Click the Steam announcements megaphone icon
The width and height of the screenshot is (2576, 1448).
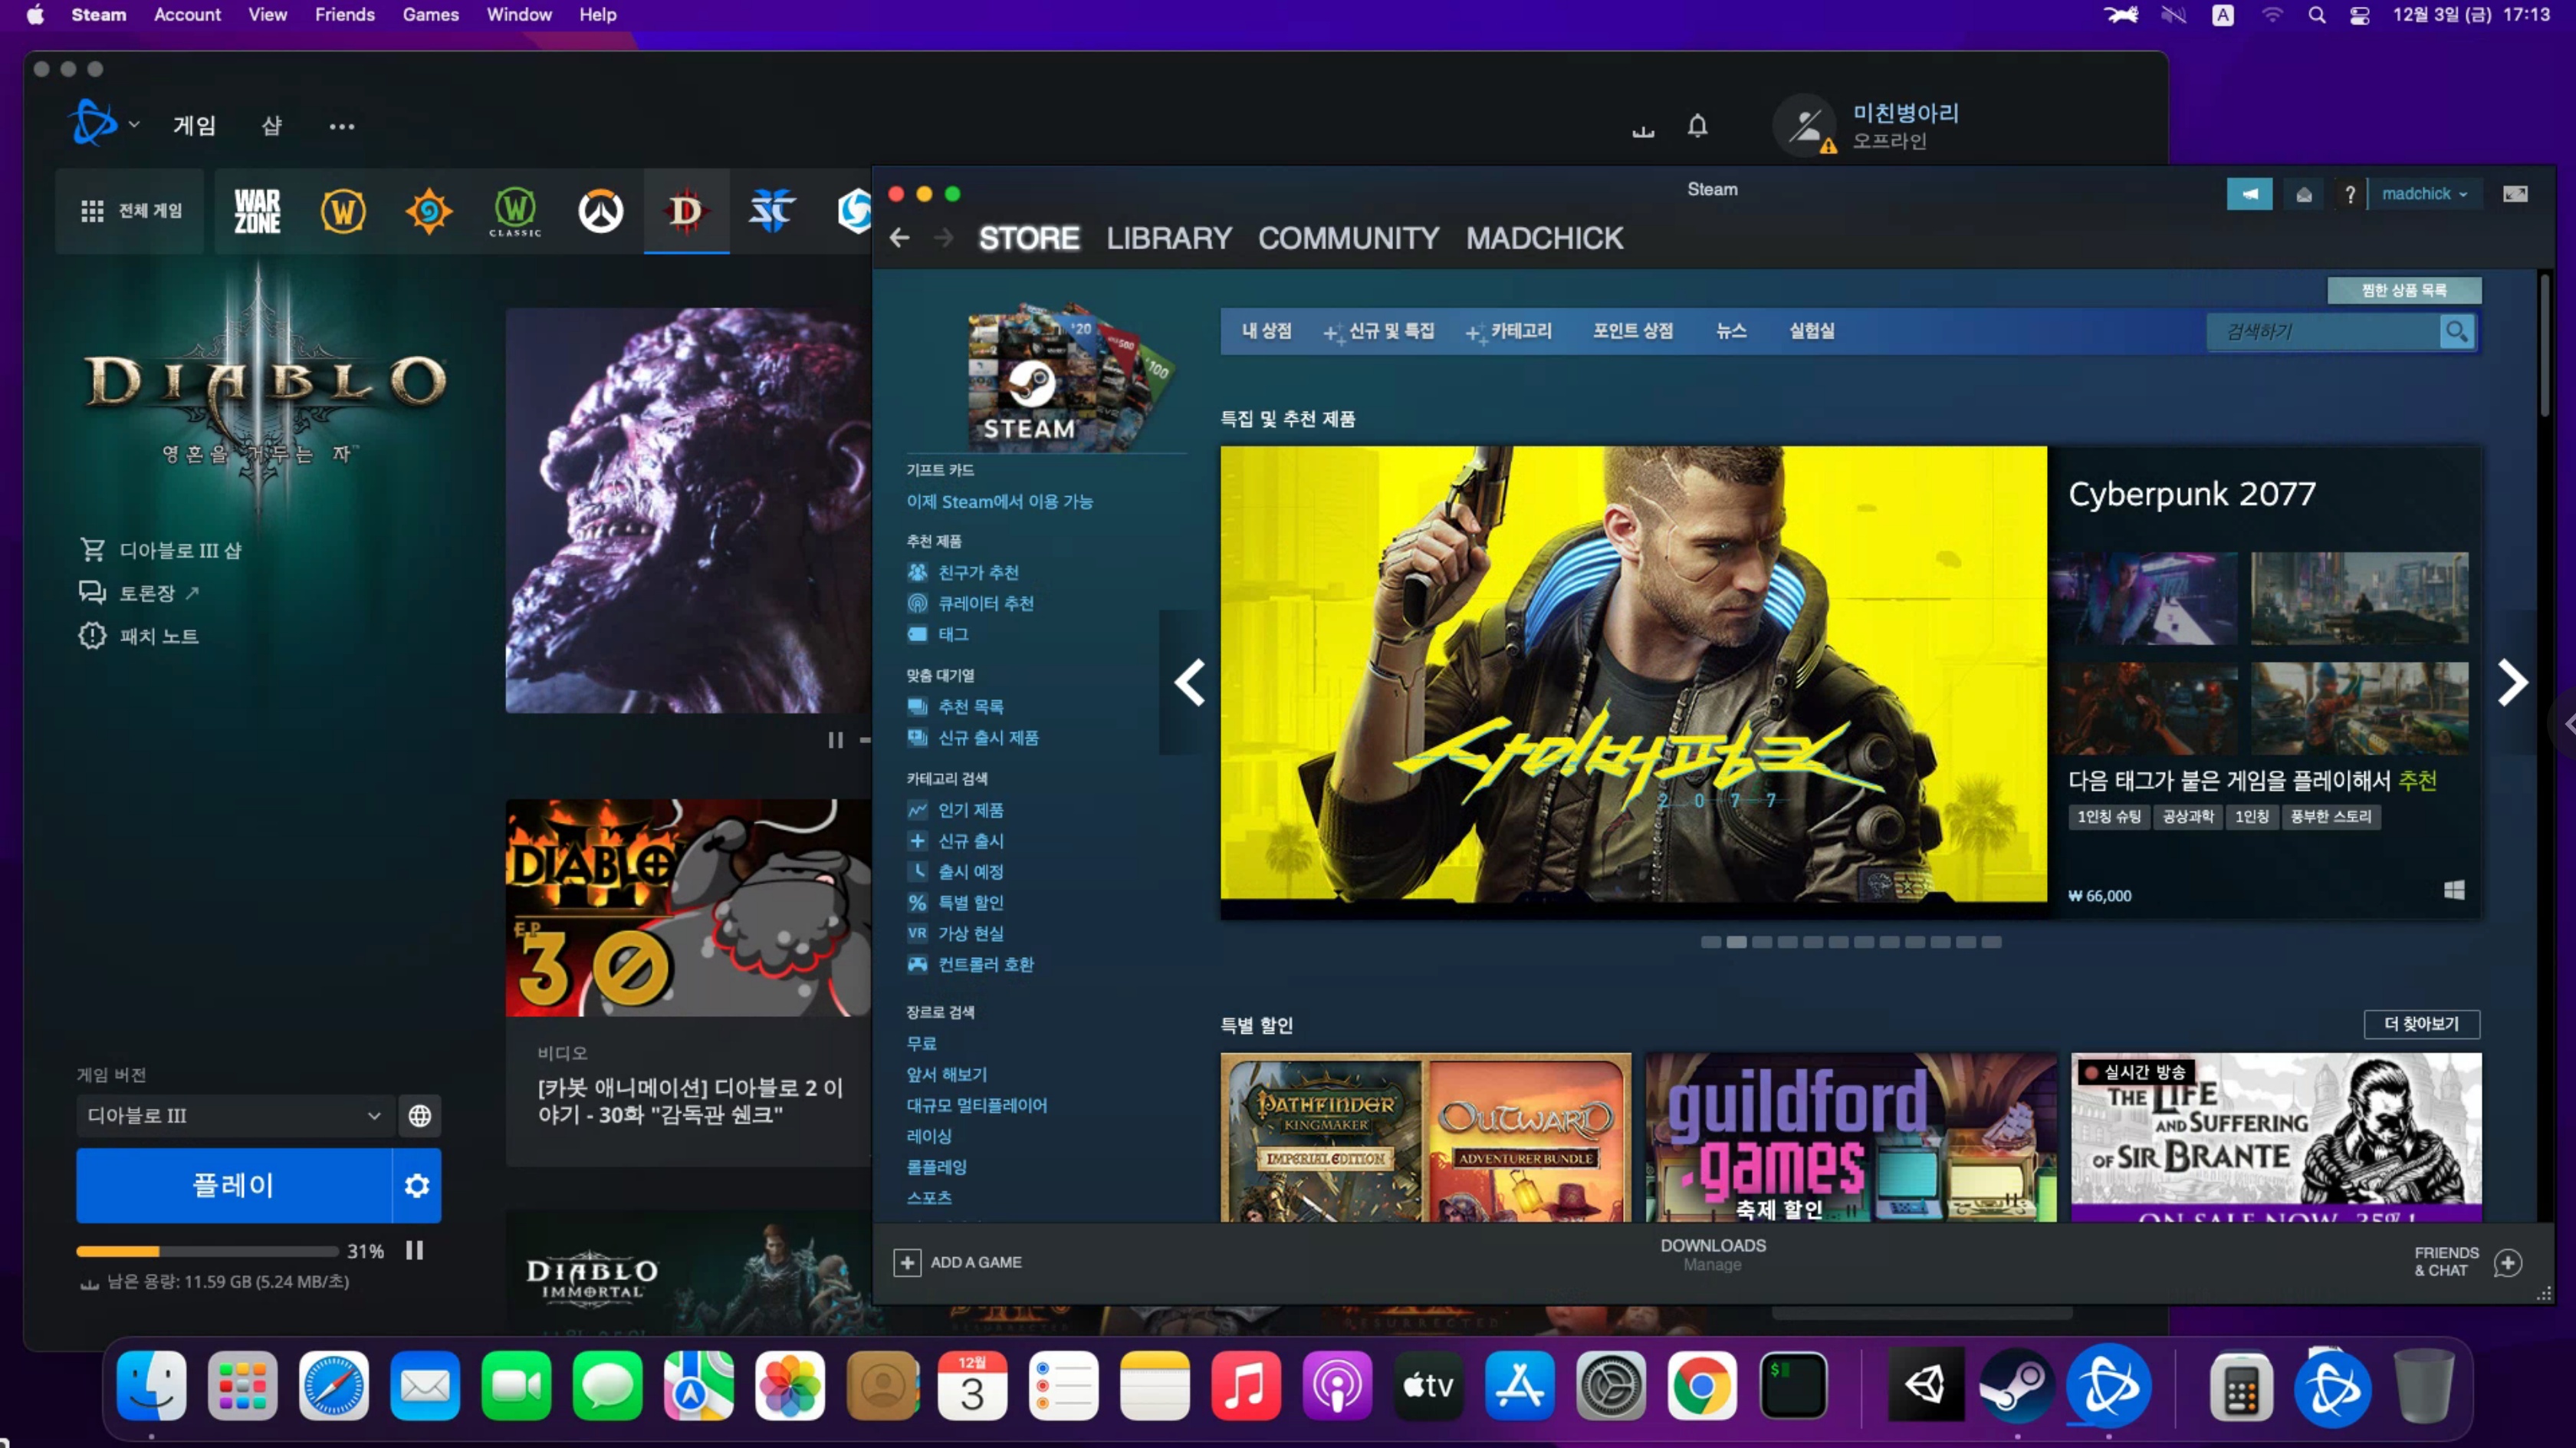pyautogui.click(x=2249, y=194)
